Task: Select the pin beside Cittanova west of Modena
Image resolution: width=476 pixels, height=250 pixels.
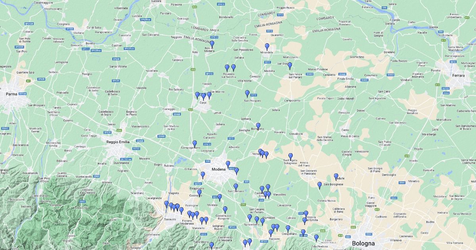Action: point(203,175)
